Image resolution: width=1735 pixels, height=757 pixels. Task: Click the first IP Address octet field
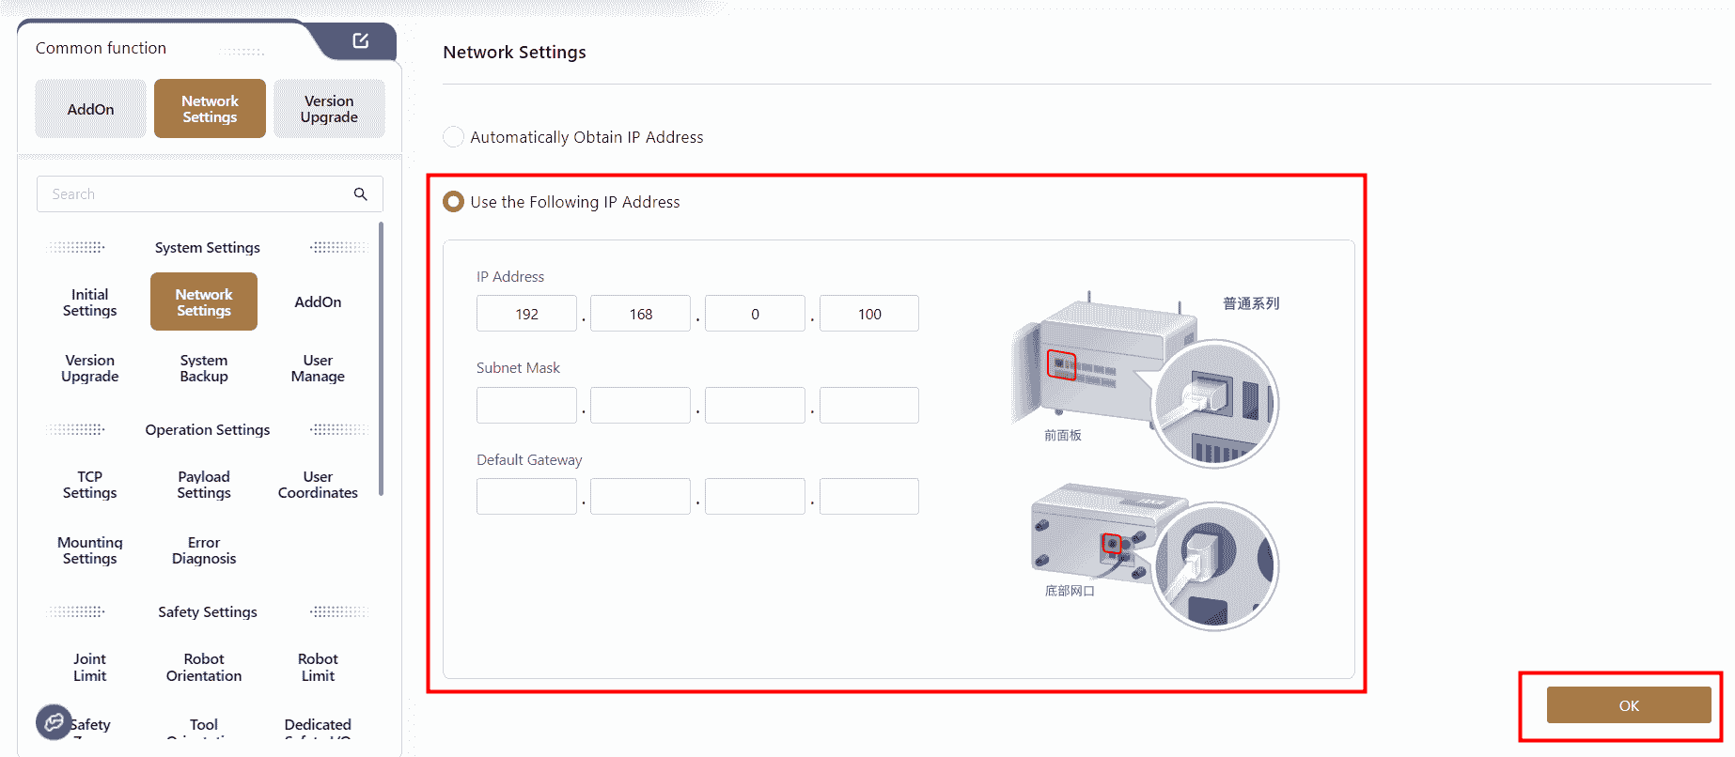526,314
